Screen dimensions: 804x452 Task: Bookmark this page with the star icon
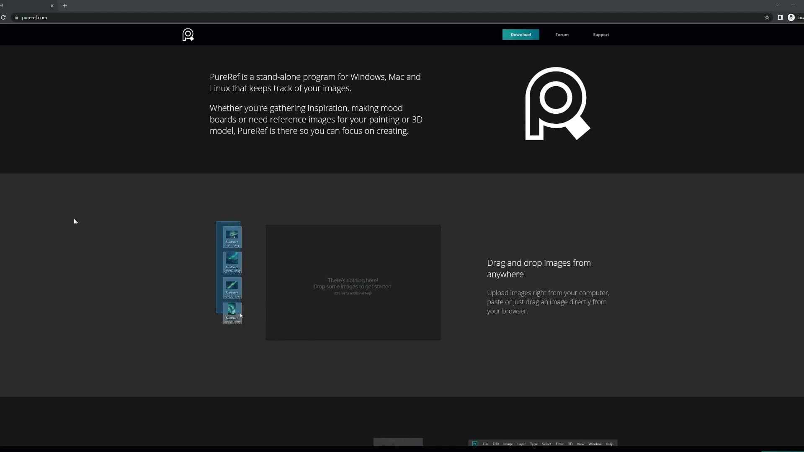[x=767, y=18]
